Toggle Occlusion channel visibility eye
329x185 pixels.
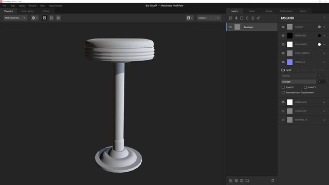[x=283, y=102]
